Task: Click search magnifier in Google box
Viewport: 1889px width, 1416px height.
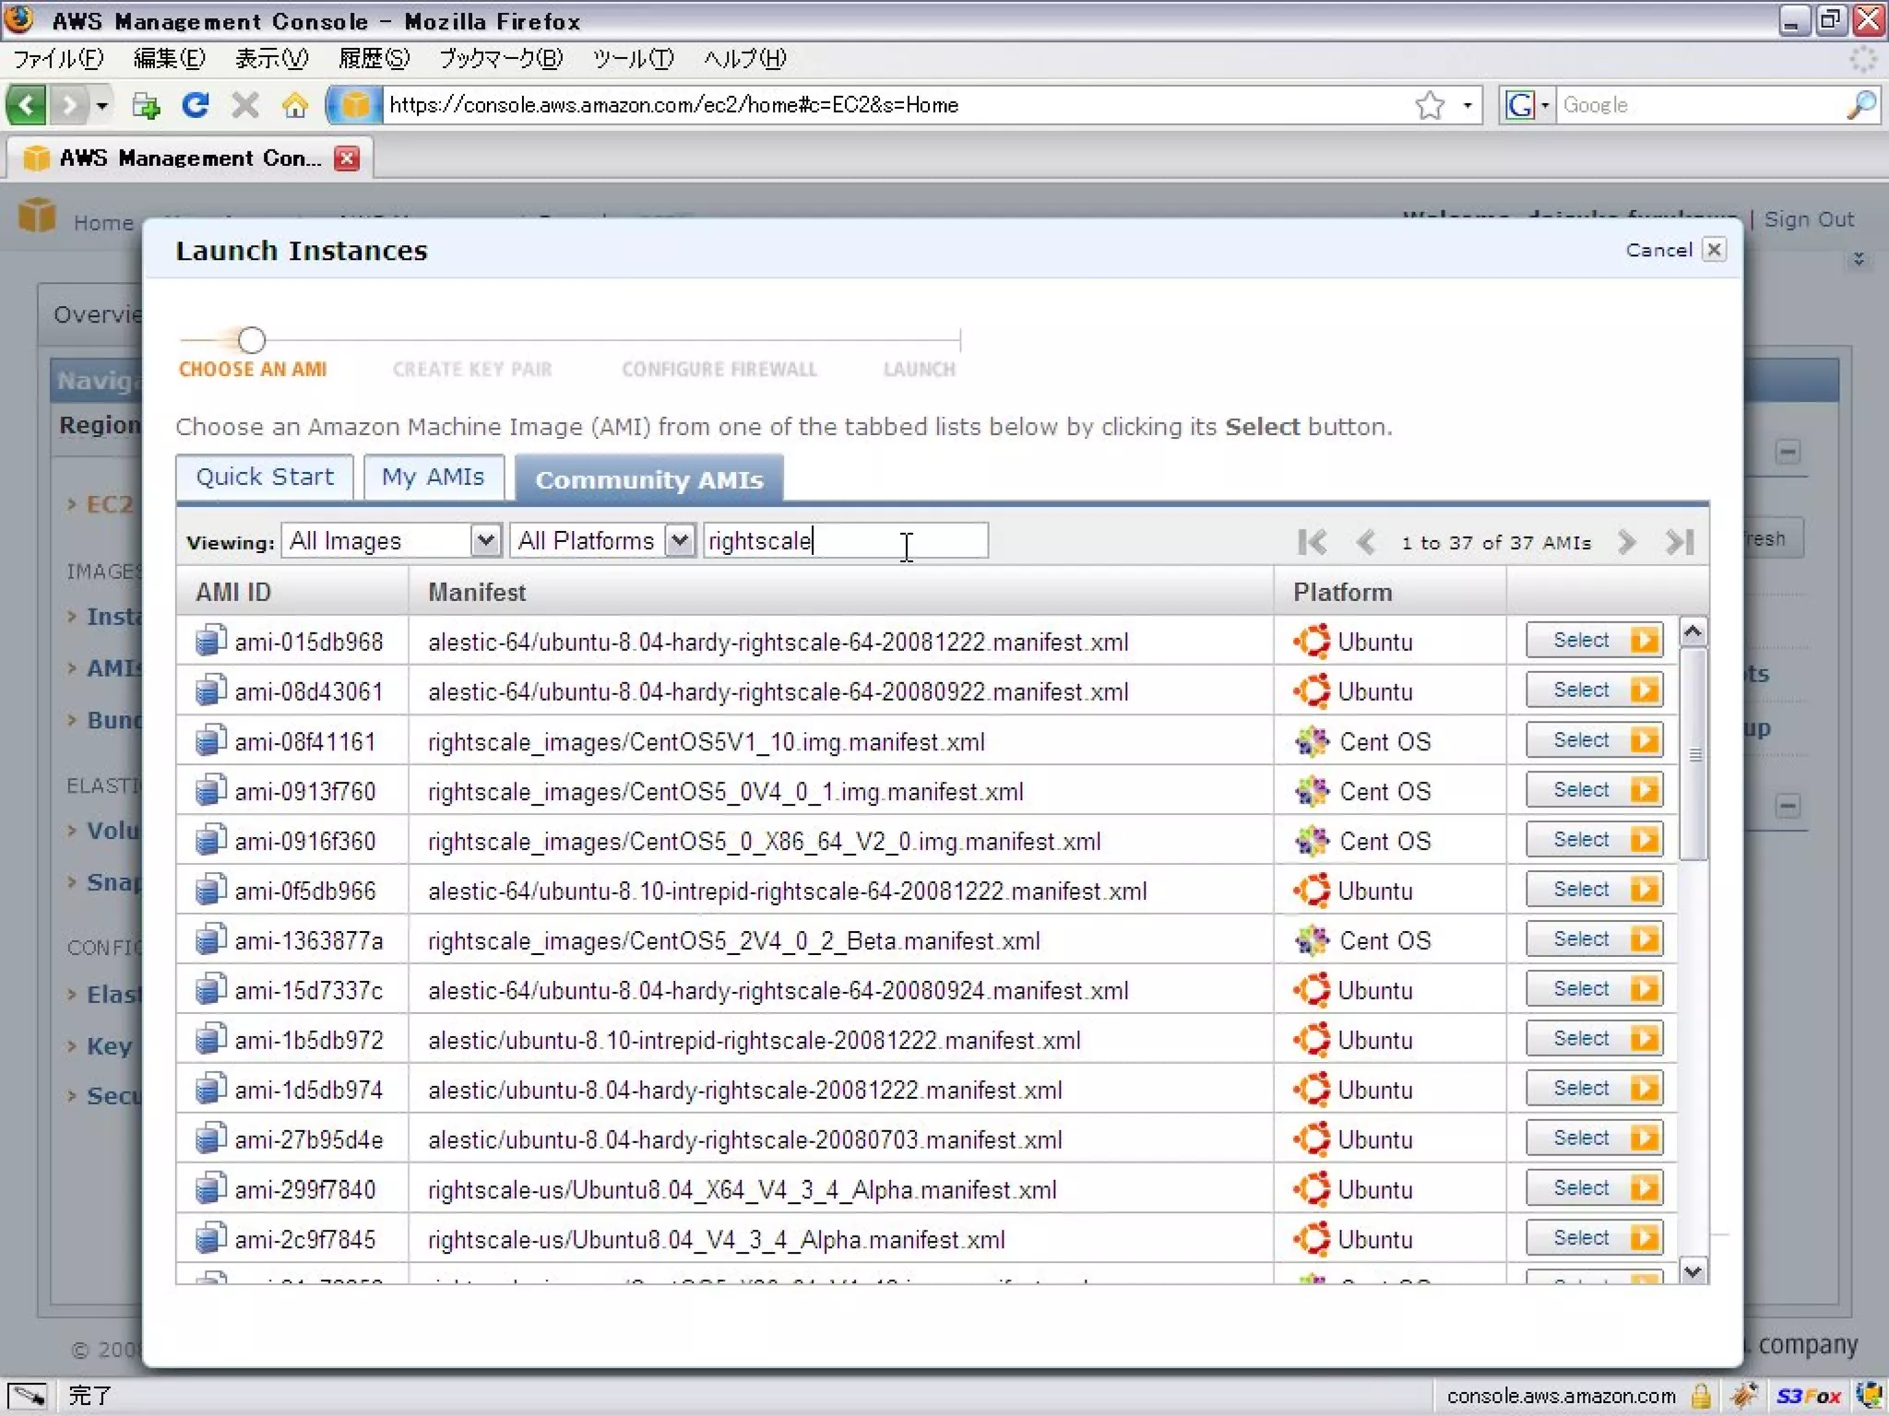Action: tap(1861, 105)
